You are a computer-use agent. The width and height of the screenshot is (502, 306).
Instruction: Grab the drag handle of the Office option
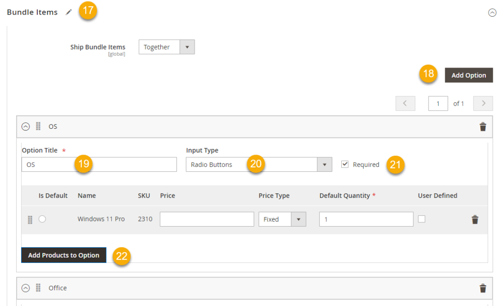38,288
